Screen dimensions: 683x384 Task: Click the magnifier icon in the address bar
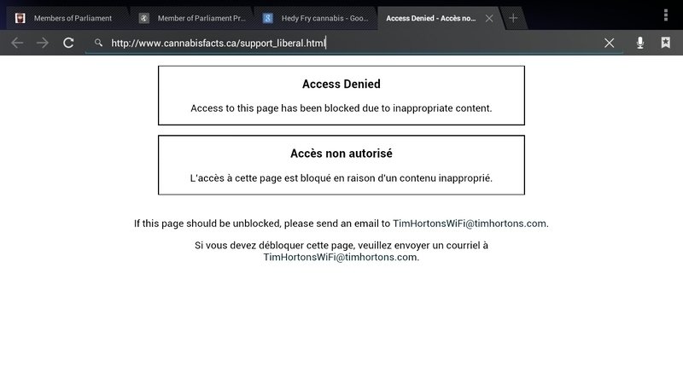click(99, 43)
